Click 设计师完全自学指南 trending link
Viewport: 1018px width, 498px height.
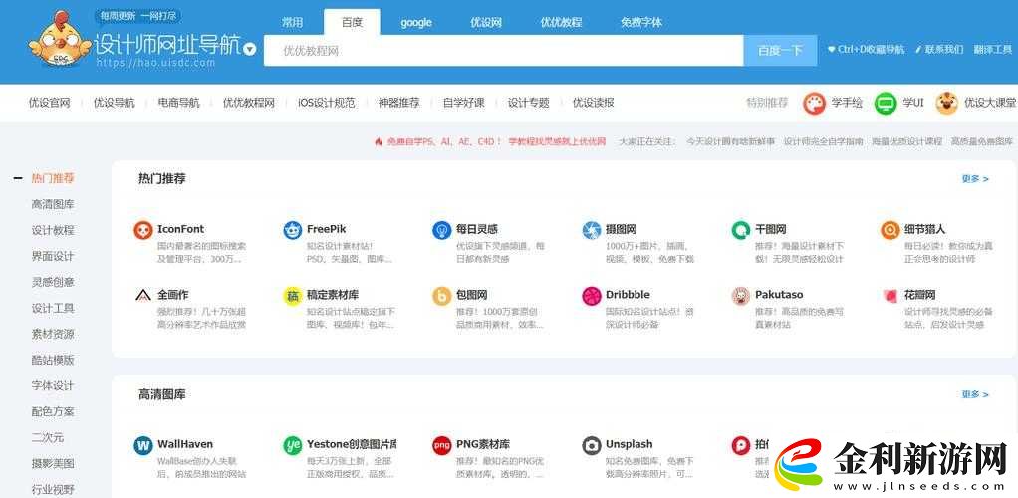coord(823,141)
